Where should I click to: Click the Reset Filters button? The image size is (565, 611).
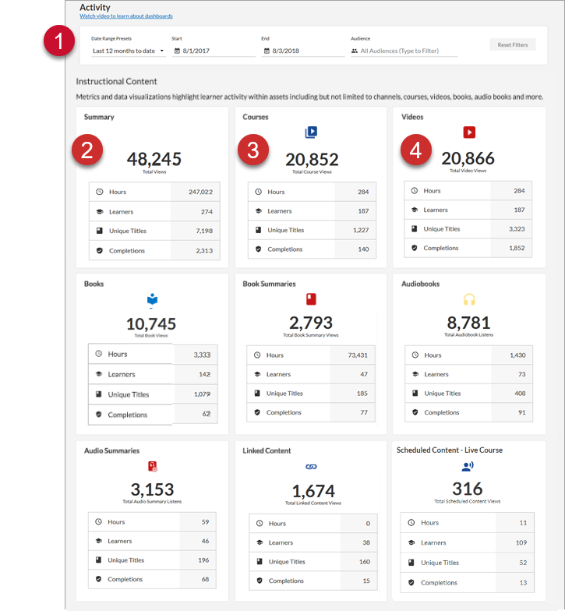coord(513,45)
